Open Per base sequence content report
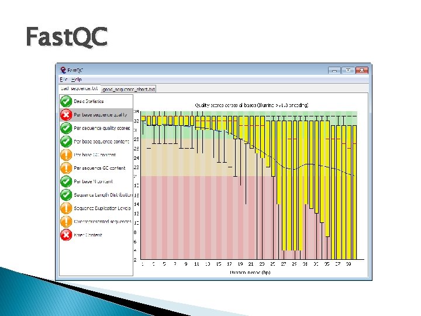The image size is (421, 316). (96, 142)
